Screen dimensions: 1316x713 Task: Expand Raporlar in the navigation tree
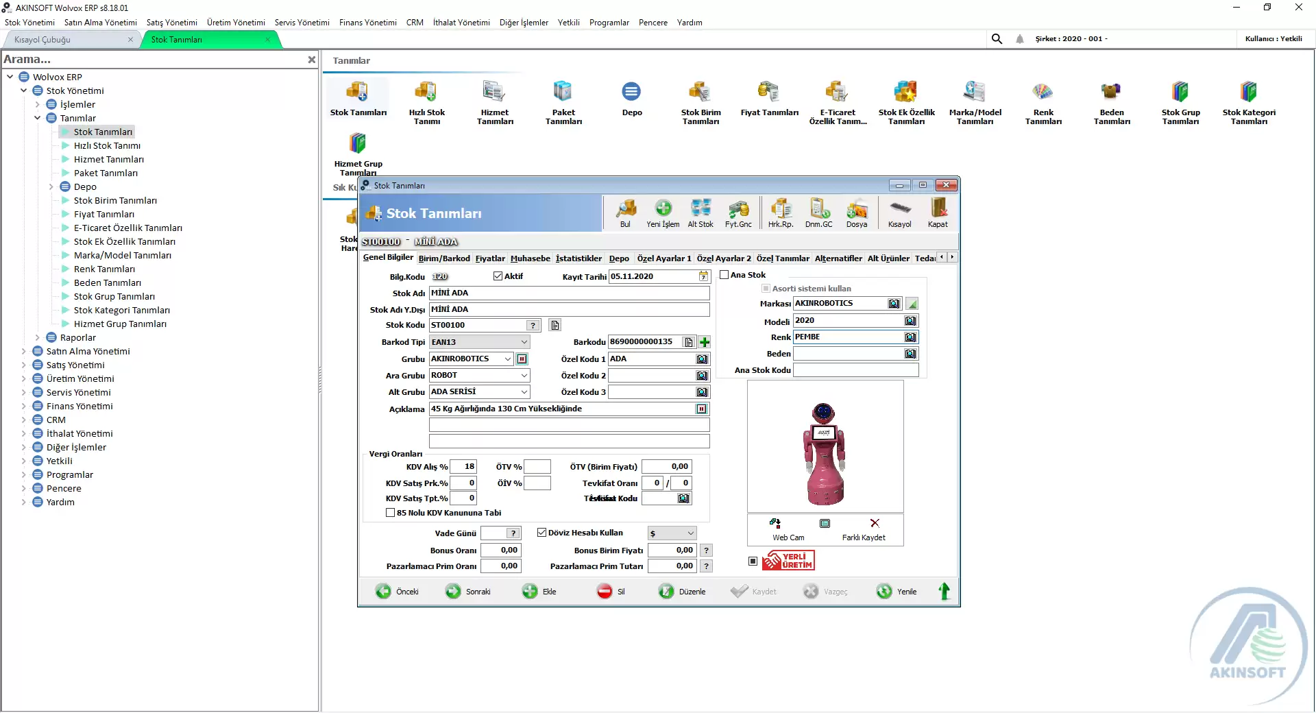tap(38, 338)
